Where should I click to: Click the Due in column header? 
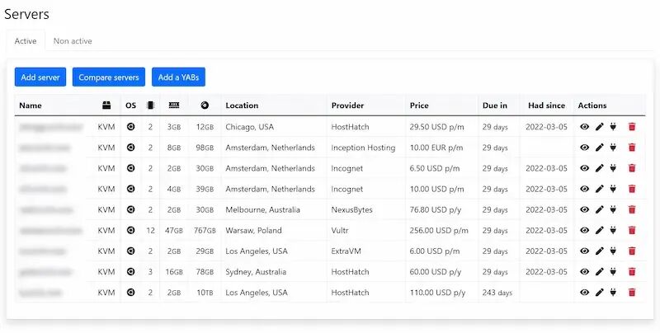coord(495,106)
